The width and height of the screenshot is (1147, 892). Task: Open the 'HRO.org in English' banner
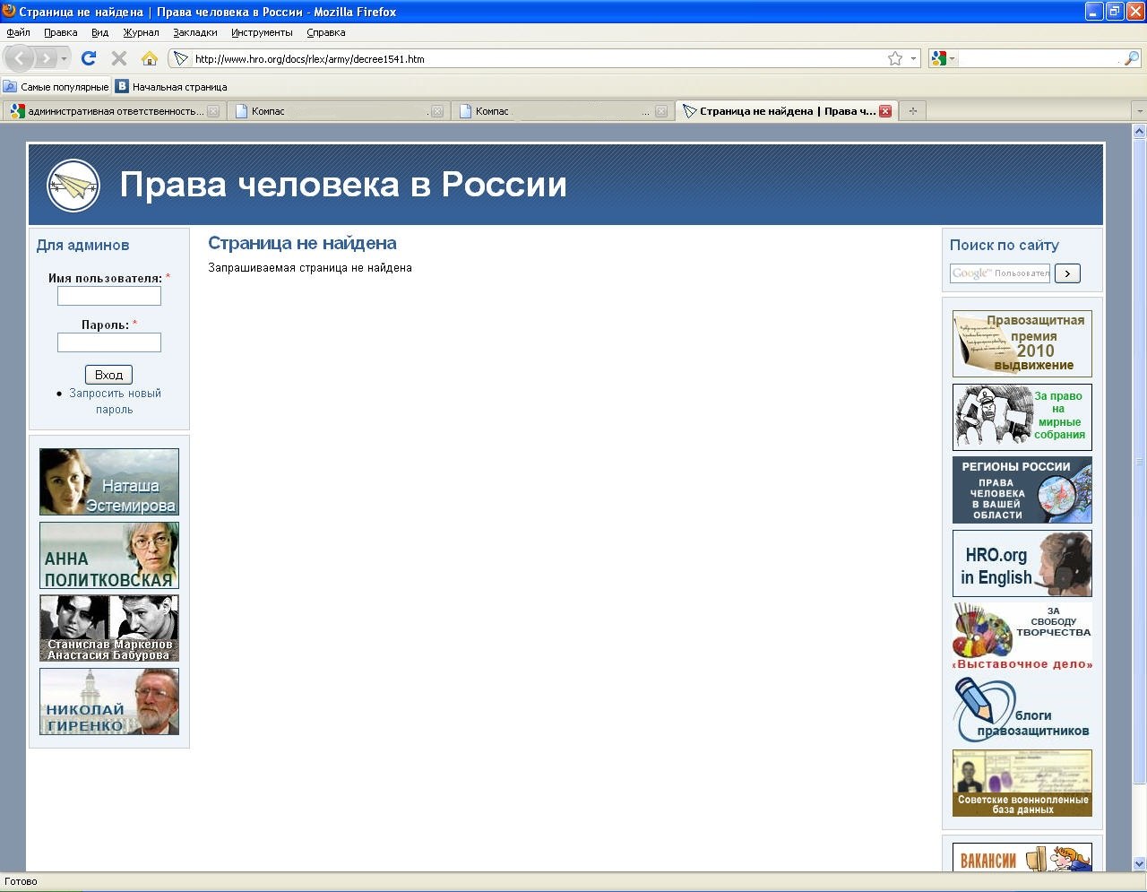(1022, 564)
